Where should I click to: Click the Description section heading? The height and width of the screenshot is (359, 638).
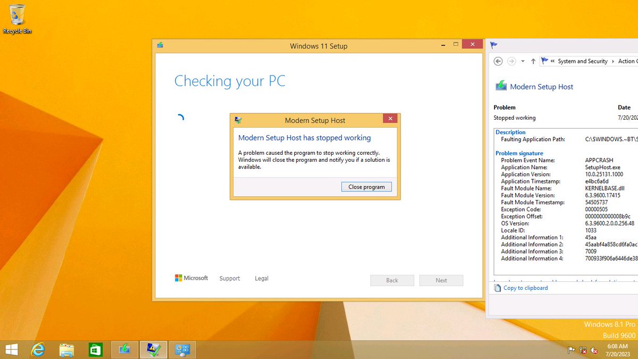(510, 132)
